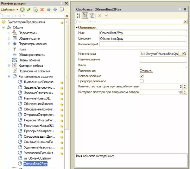Click the clock icon of ВыполнениеОбмена job
This screenshot has width=190, height=169.
click(x=20, y=82)
